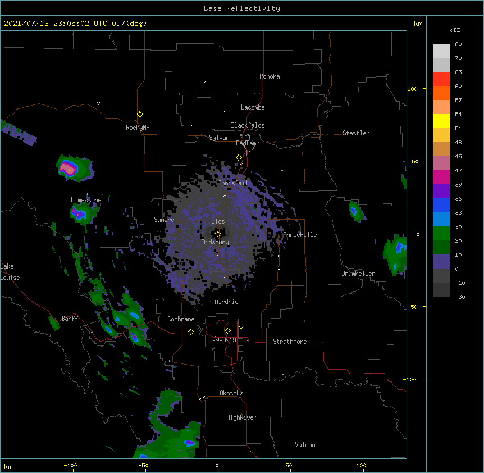
Task: Click the RedDeer city label
Action: [x=247, y=143]
